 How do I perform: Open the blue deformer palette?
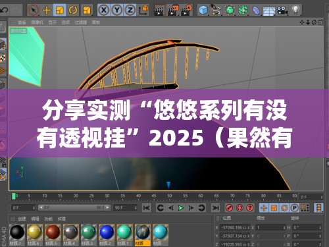click(256, 10)
